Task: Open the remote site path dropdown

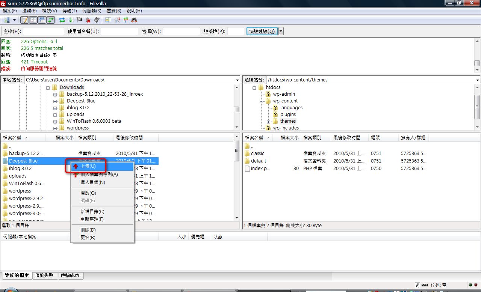Action: click(x=478, y=80)
